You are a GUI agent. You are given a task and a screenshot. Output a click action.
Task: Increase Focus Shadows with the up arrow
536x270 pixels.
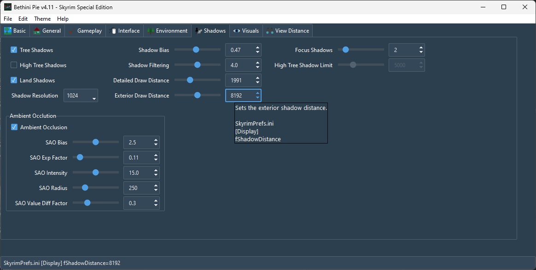point(421,48)
